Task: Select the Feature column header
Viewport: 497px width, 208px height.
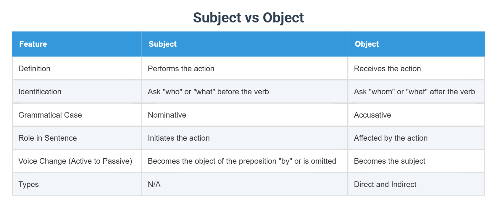Action: 77,44
